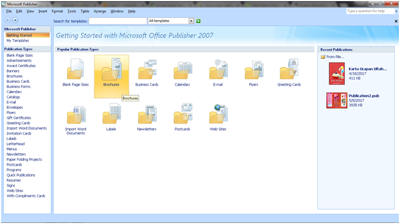Choose Award Certificates in the sidebar
This screenshot has height=224, width=400.
(21, 65)
